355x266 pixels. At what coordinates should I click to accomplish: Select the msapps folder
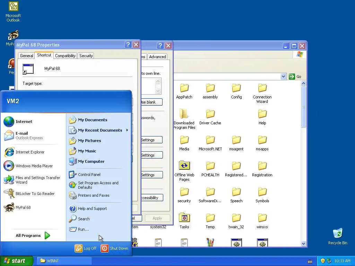(262, 143)
